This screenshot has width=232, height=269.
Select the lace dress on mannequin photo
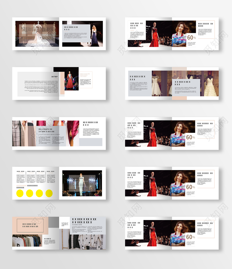[x=156, y=83]
